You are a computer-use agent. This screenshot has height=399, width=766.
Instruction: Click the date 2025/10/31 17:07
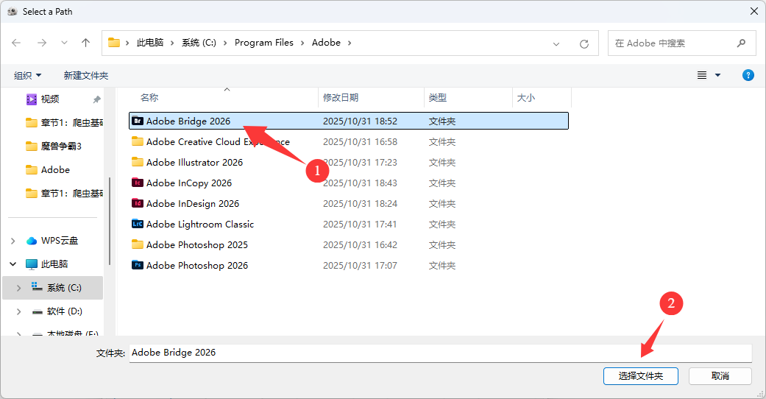coord(360,266)
